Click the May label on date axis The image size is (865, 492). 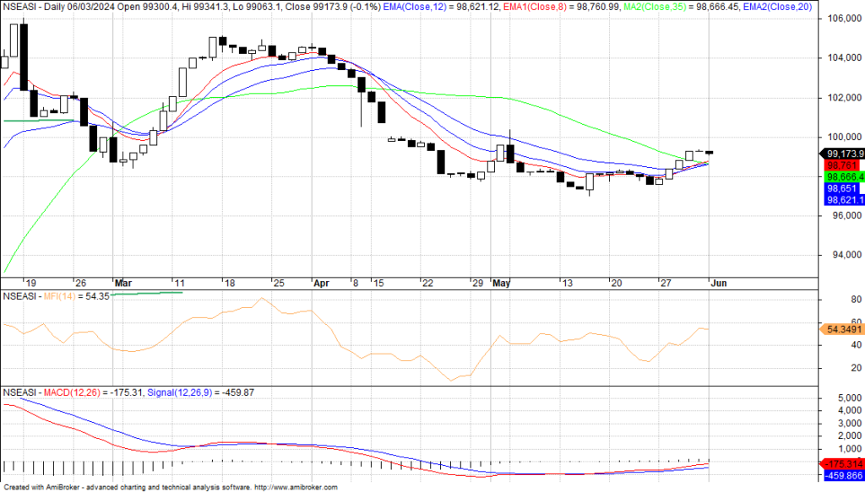[502, 284]
